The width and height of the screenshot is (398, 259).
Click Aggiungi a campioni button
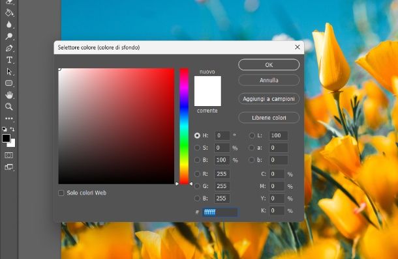point(269,99)
